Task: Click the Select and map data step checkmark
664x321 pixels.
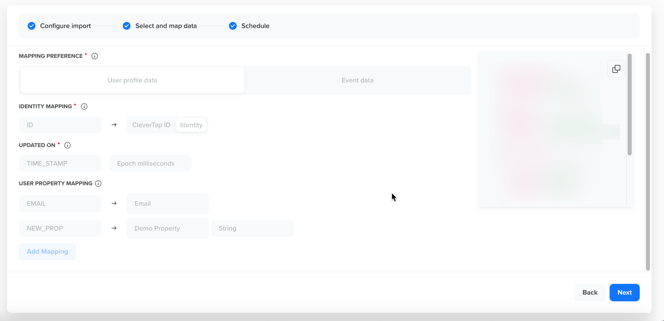Action: [127, 26]
